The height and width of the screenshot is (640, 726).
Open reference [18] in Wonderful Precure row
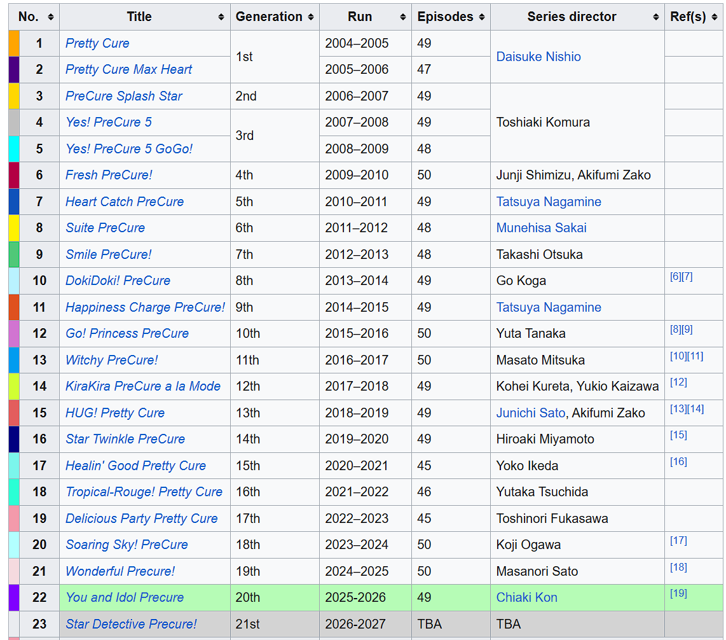coord(678,567)
